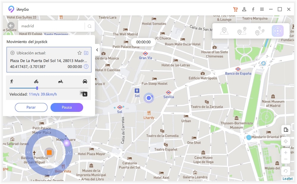Zoom out the map
This screenshot has height=184, width=297.
pyautogui.click(x=286, y=159)
